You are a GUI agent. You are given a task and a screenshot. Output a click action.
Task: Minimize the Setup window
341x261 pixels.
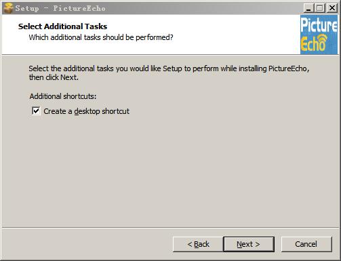click(308, 8)
